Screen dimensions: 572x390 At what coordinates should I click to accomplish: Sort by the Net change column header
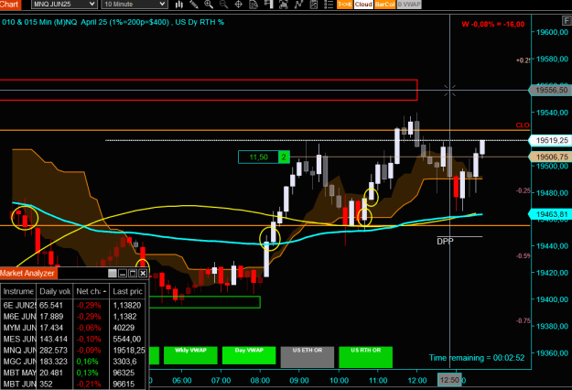pyautogui.click(x=91, y=291)
